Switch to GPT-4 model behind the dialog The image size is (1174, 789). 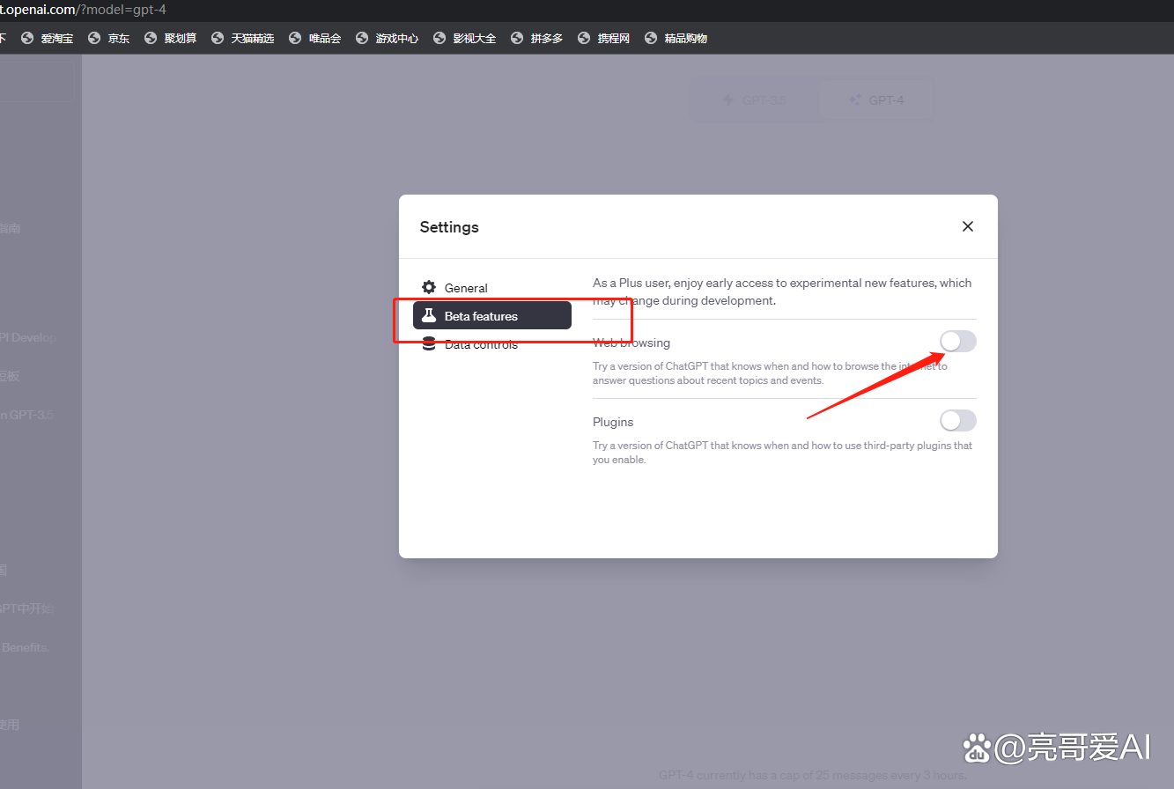point(875,100)
